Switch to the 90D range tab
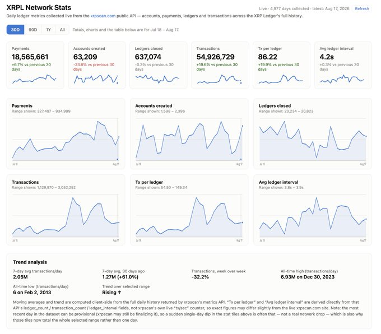The image size is (381, 334). point(33,30)
